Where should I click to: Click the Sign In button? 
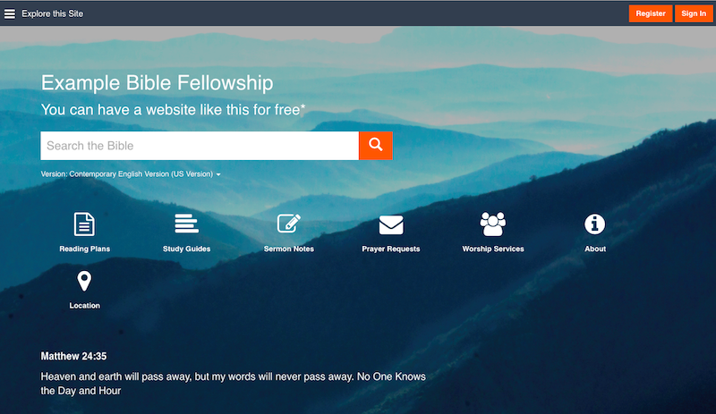coord(694,13)
